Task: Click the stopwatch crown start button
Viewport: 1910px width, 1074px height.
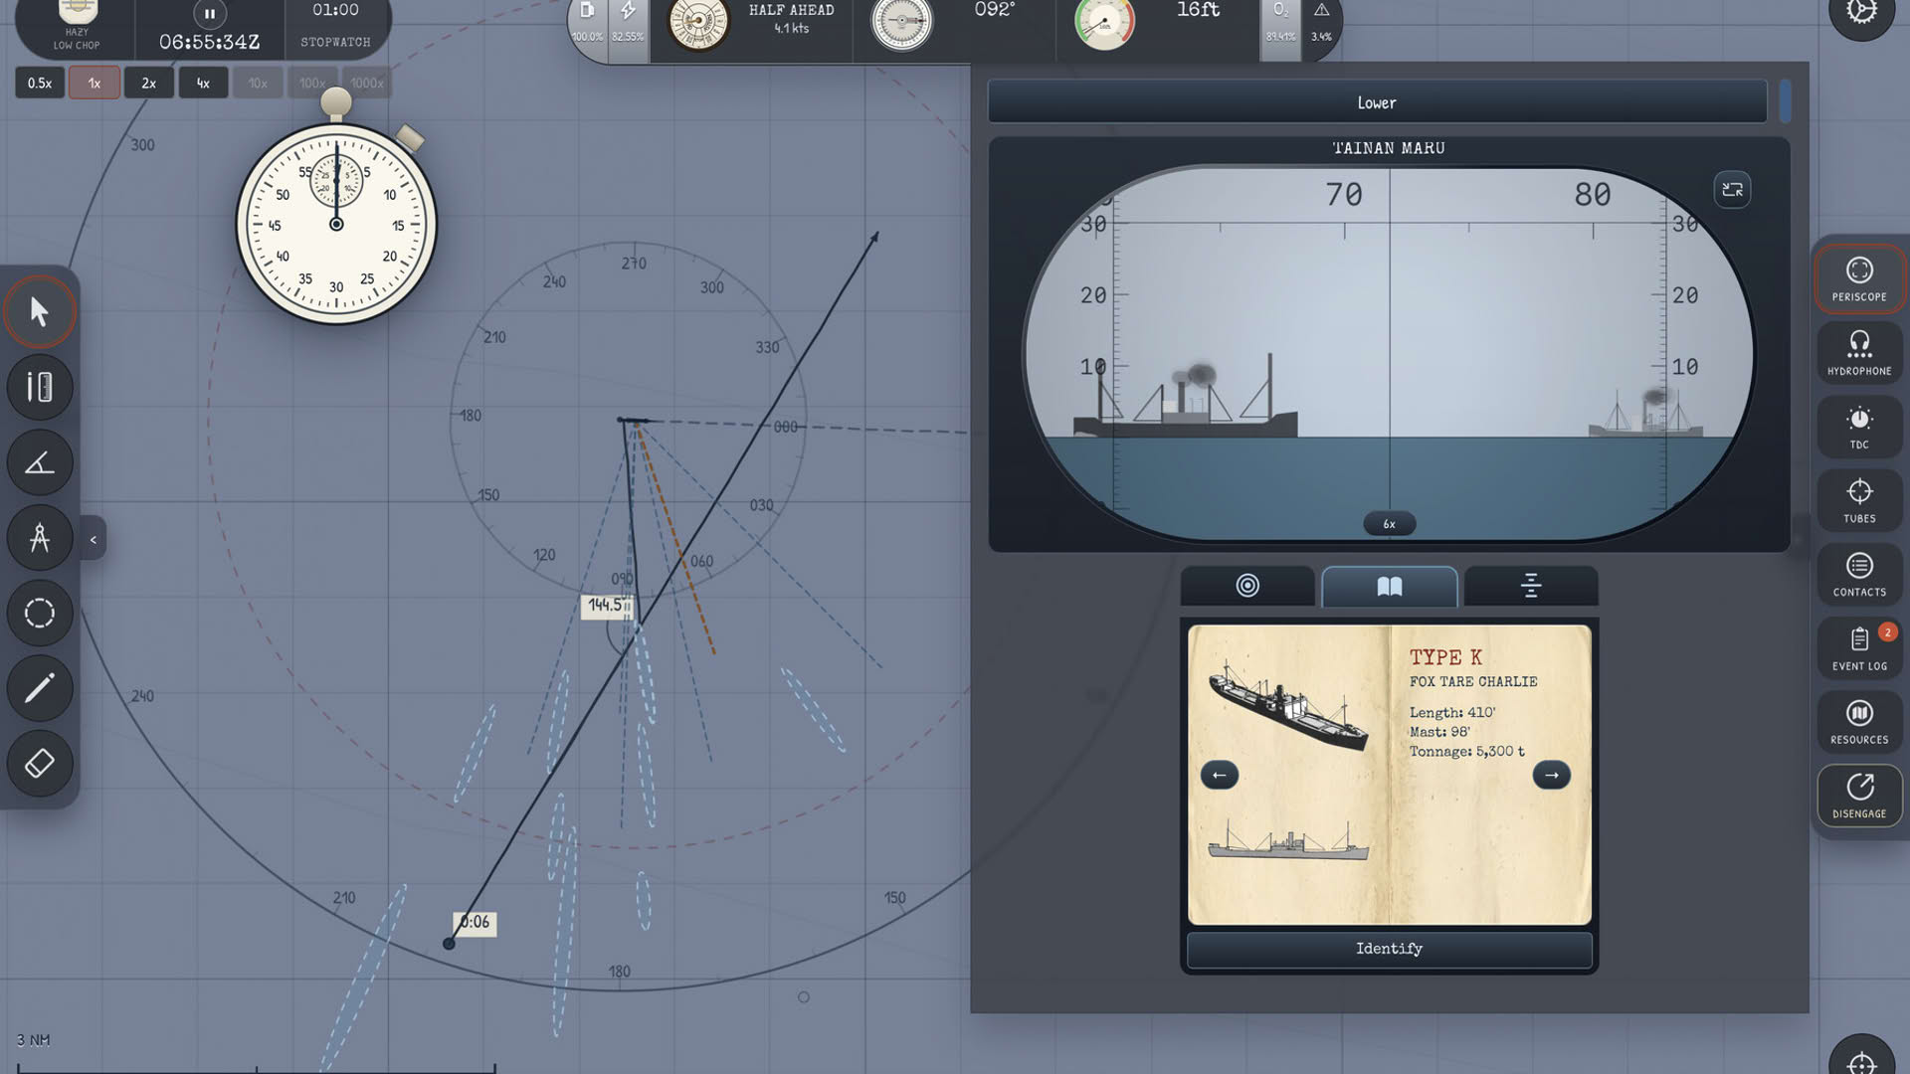Action: coord(336,101)
